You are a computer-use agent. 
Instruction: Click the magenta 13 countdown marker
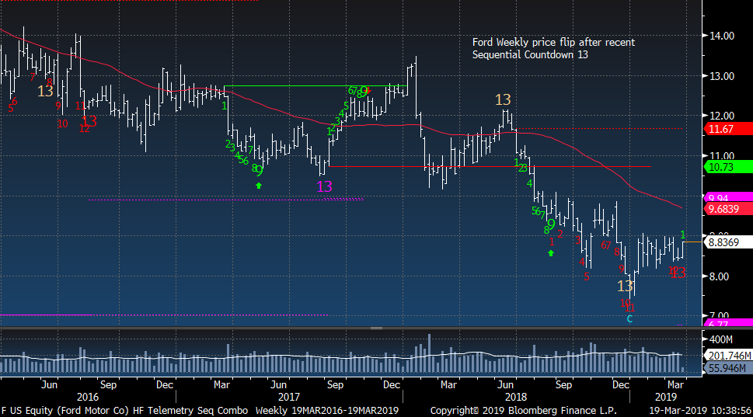pos(324,186)
